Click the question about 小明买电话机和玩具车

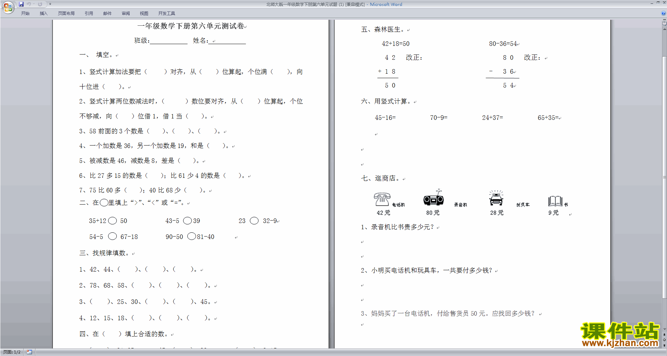click(x=427, y=271)
